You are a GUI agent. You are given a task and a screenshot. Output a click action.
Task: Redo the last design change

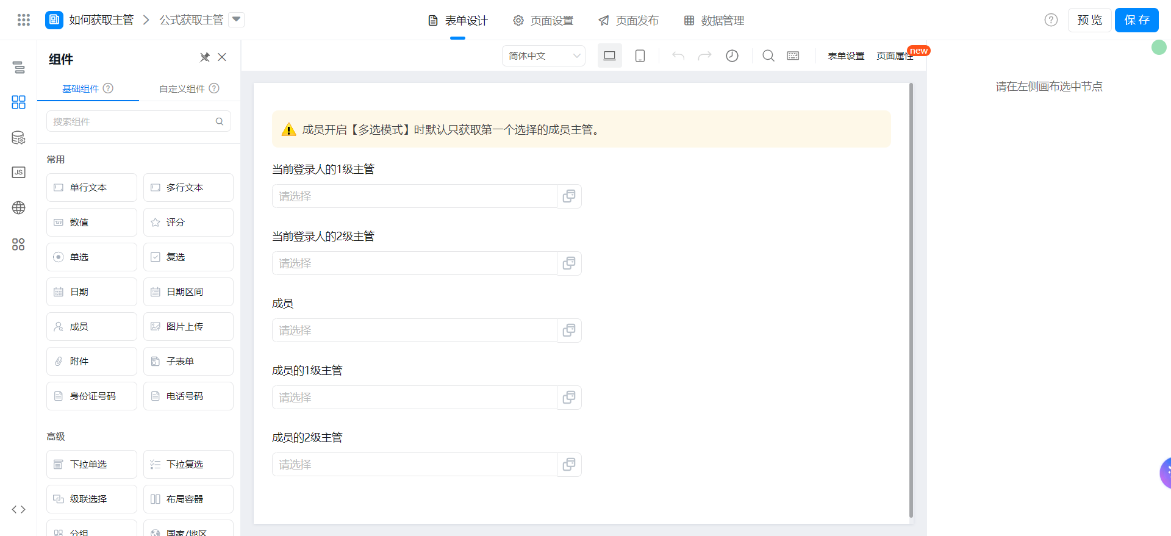pos(704,55)
